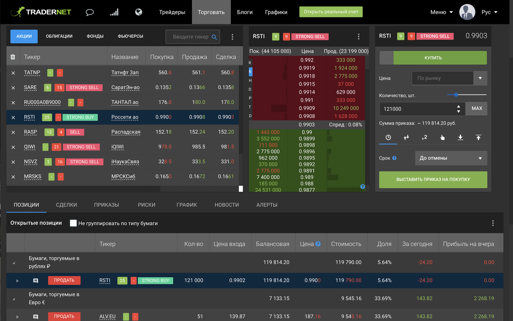Image resolution: width=513 pixels, height=321 pixels.
Task: Open the Алерты tab
Action: point(267,205)
